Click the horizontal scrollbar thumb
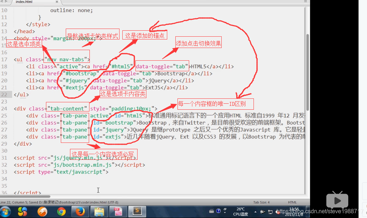The height and width of the screenshot is (218, 367). [x=25, y=196]
